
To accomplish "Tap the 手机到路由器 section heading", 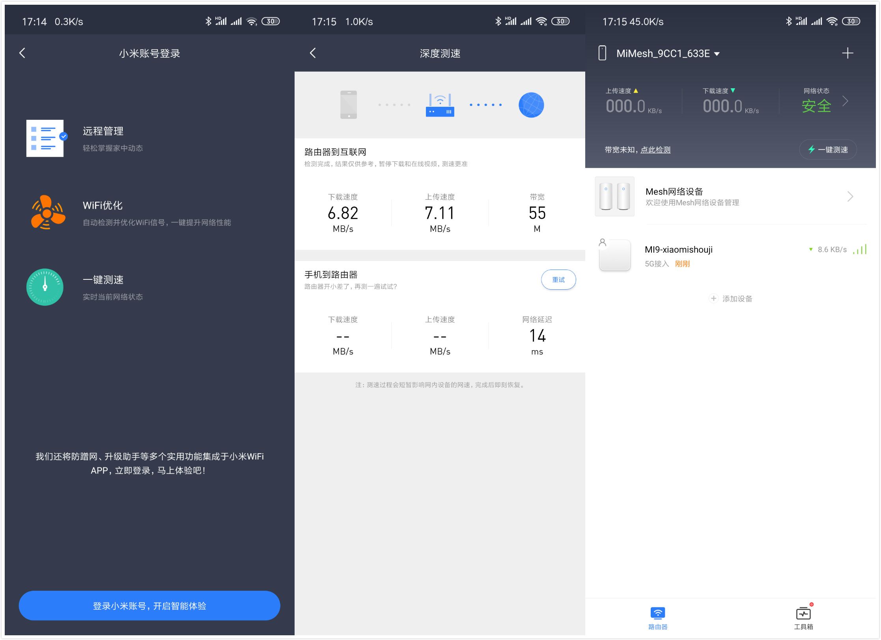I will click(x=331, y=275).
